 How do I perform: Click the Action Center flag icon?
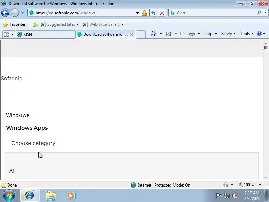219,196
